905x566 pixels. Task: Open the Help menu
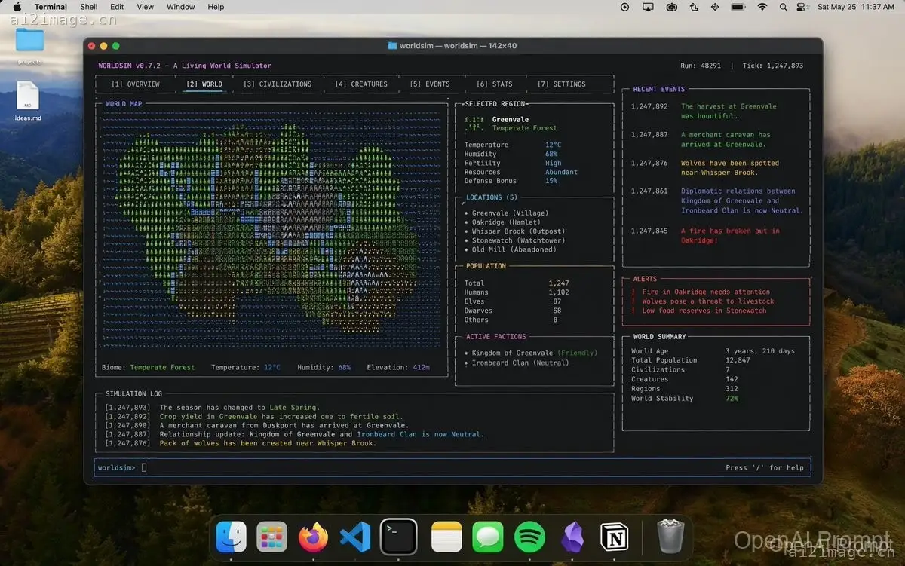point(216,7)
